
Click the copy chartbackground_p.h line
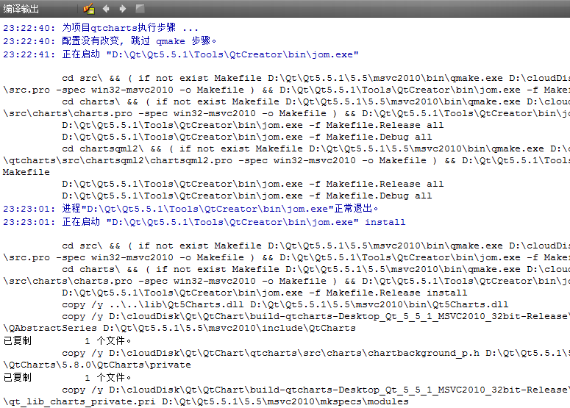tap(316, 353)
